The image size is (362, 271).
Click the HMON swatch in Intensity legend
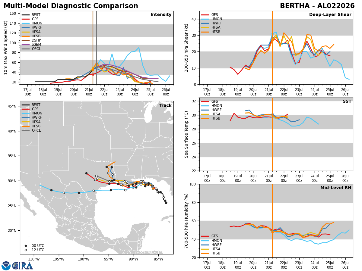click(x=26, y=23)
